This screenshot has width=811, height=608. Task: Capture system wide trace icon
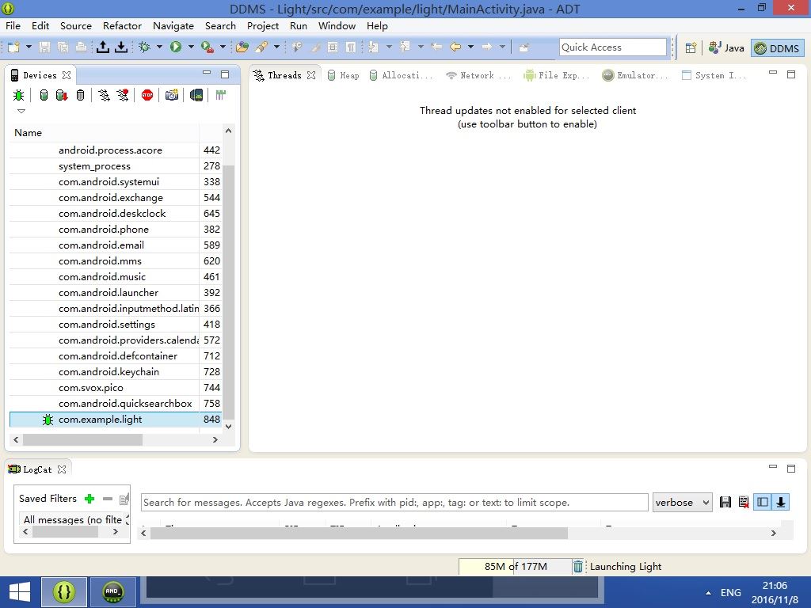221,95
